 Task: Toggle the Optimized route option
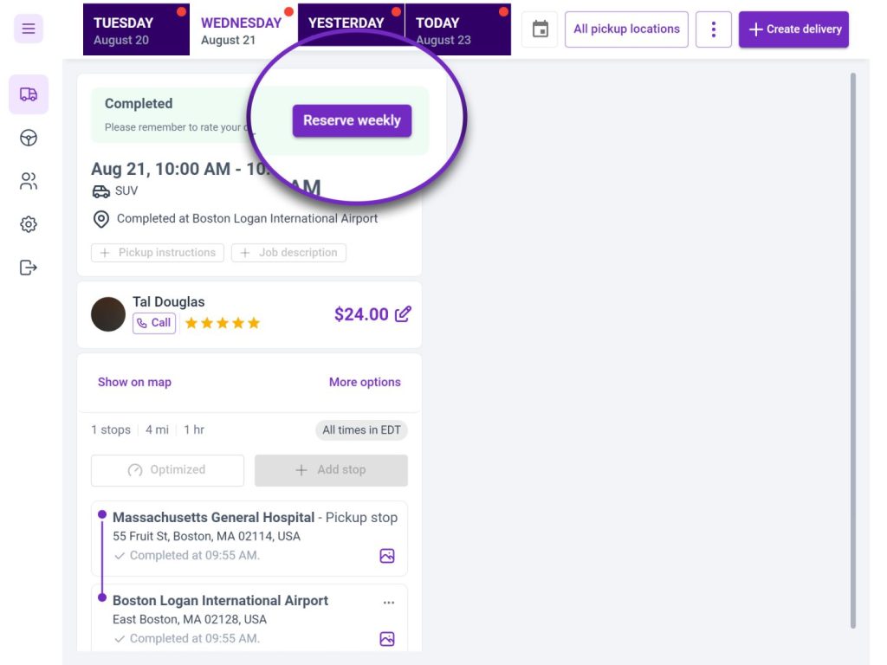pyautogui.click(x=167, y=470)
